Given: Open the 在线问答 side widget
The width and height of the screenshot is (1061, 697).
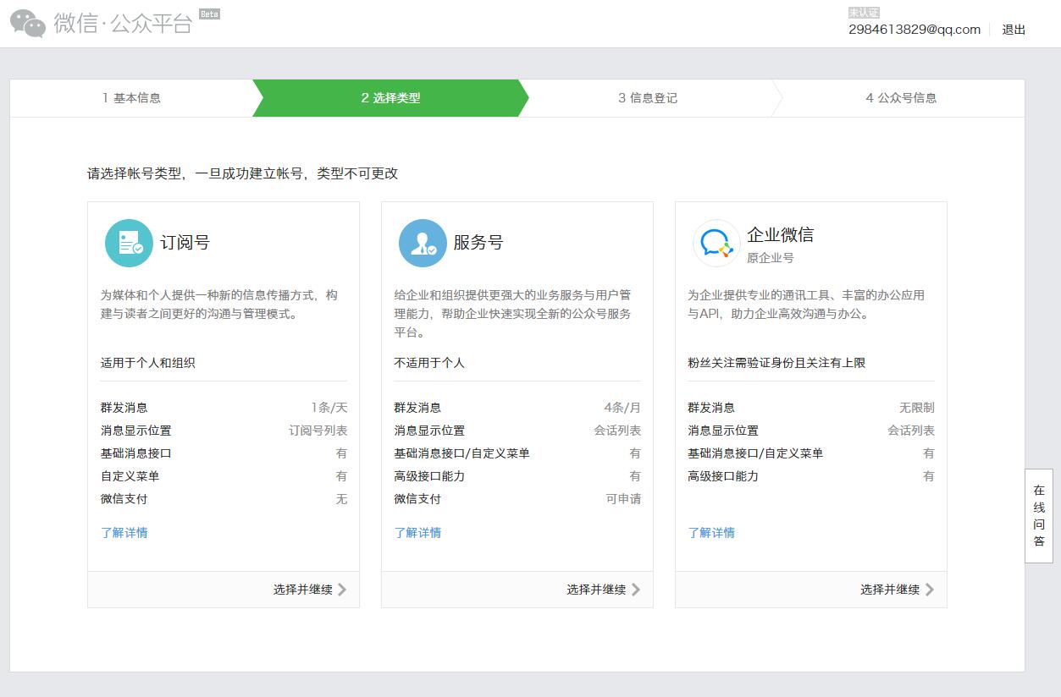Looking at the screenshot, I should coord(1039,516).
